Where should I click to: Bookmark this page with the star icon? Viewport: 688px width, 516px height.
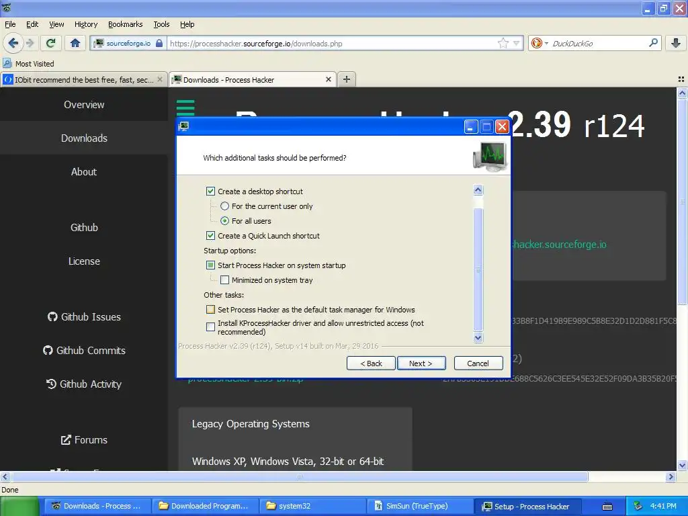503,43
